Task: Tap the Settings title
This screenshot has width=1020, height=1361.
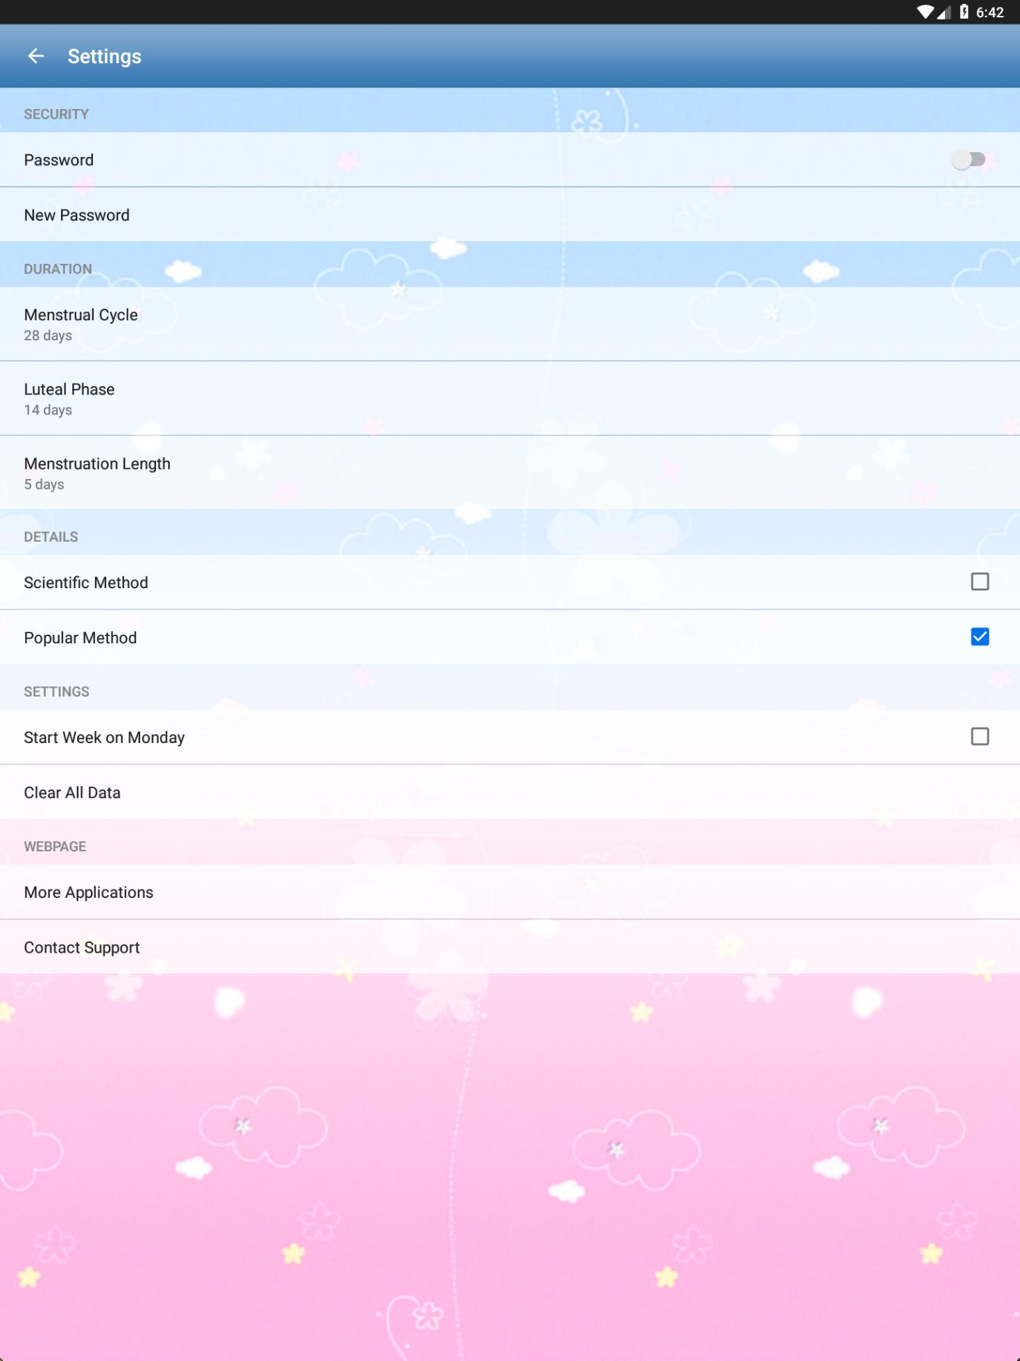Action: tap(104, 56)
